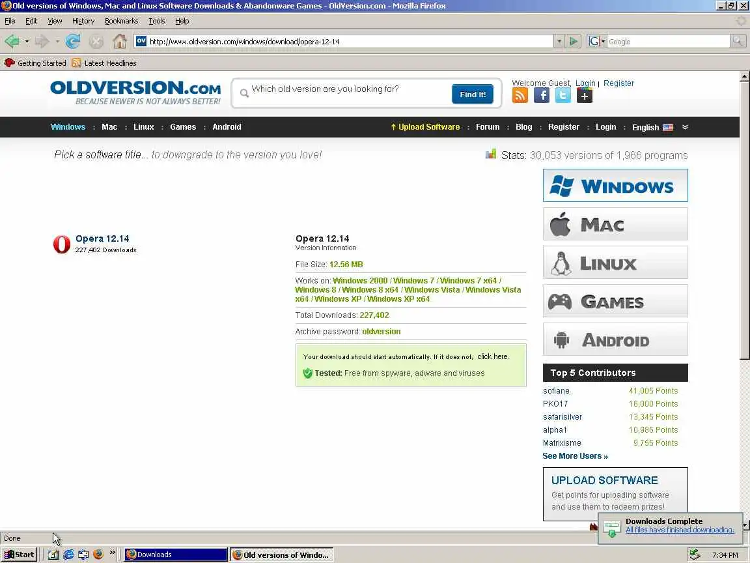
Task: Click into the URL address bar
Action: (x=350, y=42)
